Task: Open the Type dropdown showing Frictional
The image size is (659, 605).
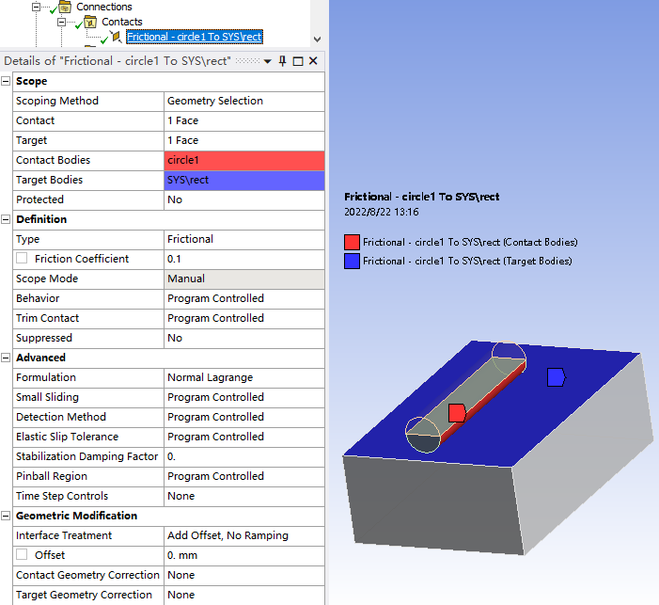Action: tap(244, 239)
